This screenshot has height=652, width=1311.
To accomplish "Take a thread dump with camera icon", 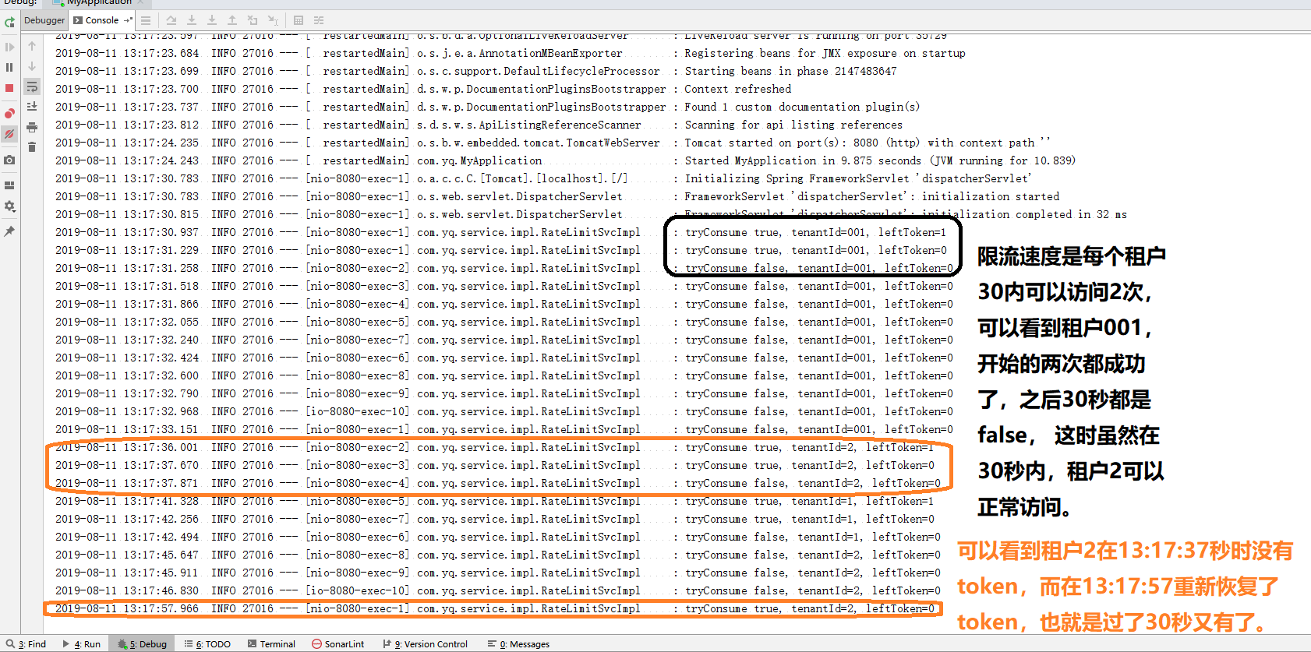I will click(x=9, y=160).
